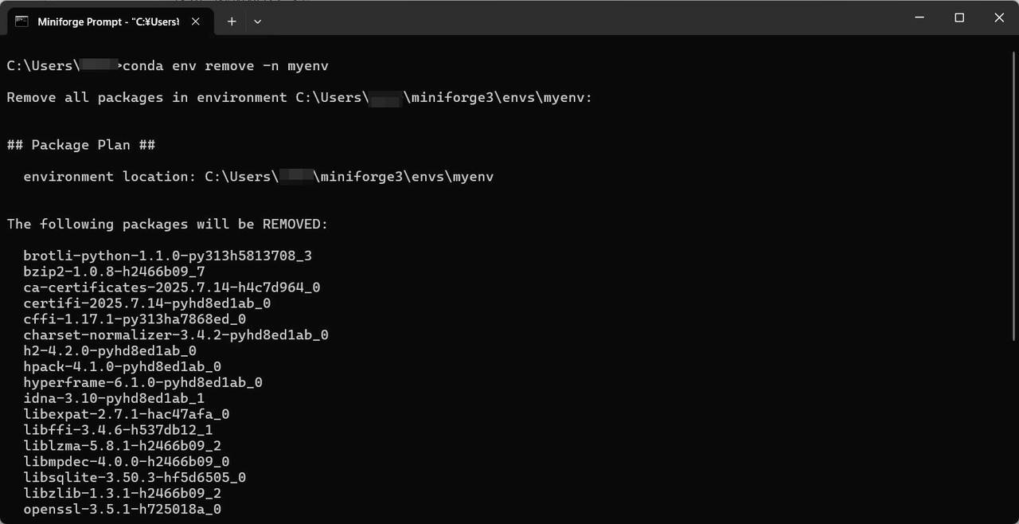The height and width of the screenshot is (524, 1019).
Task: Click the openssl-3.5.1 package line
Action: point(122,509)
